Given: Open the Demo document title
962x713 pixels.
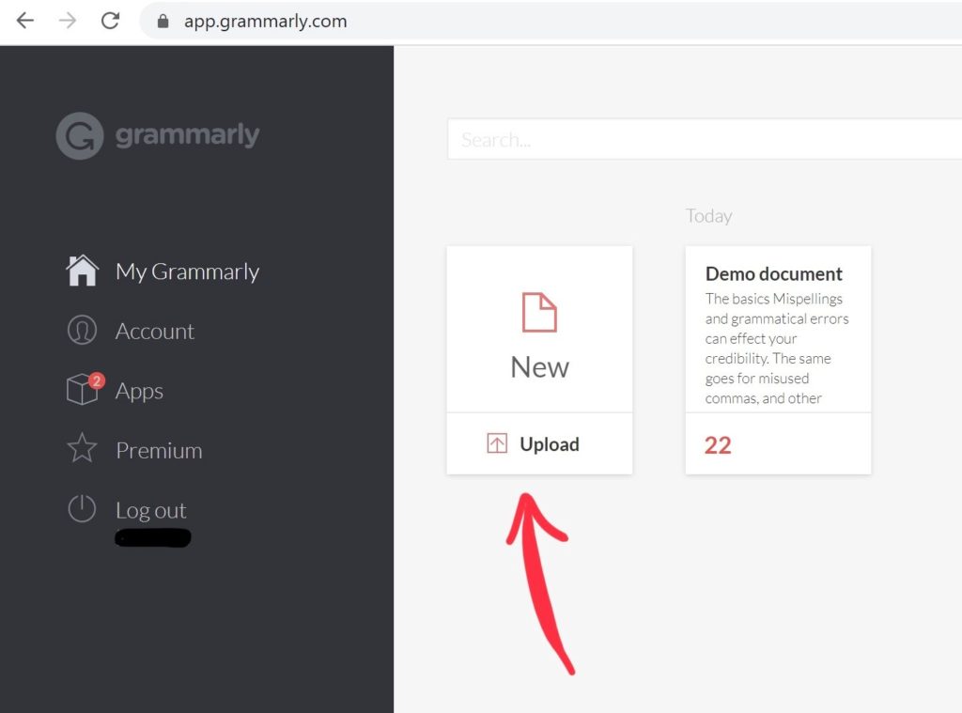Looking at the screenshot, I should pos(774,273).
